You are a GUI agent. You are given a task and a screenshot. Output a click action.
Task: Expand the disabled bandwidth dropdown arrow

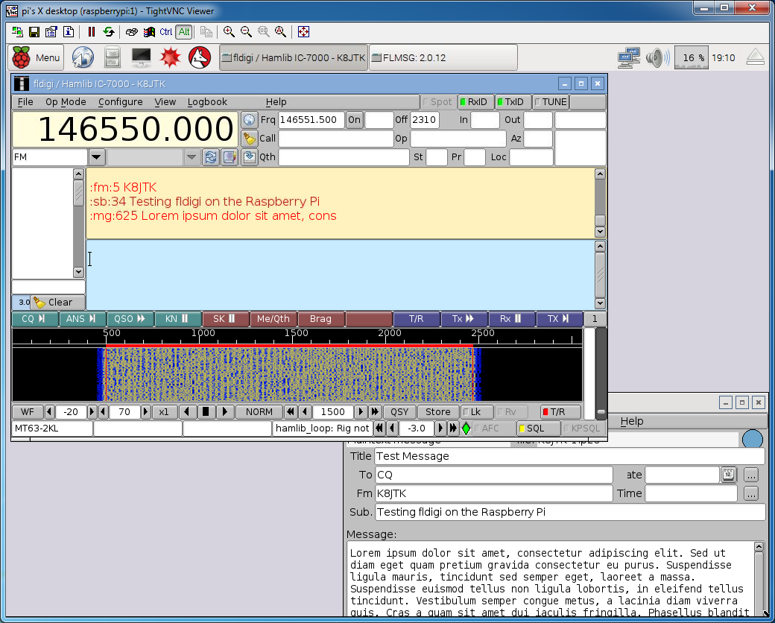point(192,158)
